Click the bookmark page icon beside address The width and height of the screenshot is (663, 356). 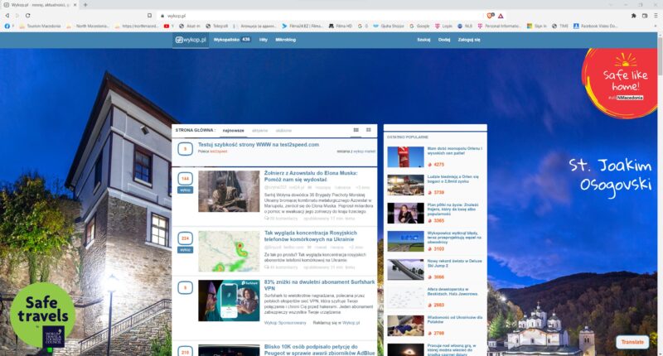149,16
